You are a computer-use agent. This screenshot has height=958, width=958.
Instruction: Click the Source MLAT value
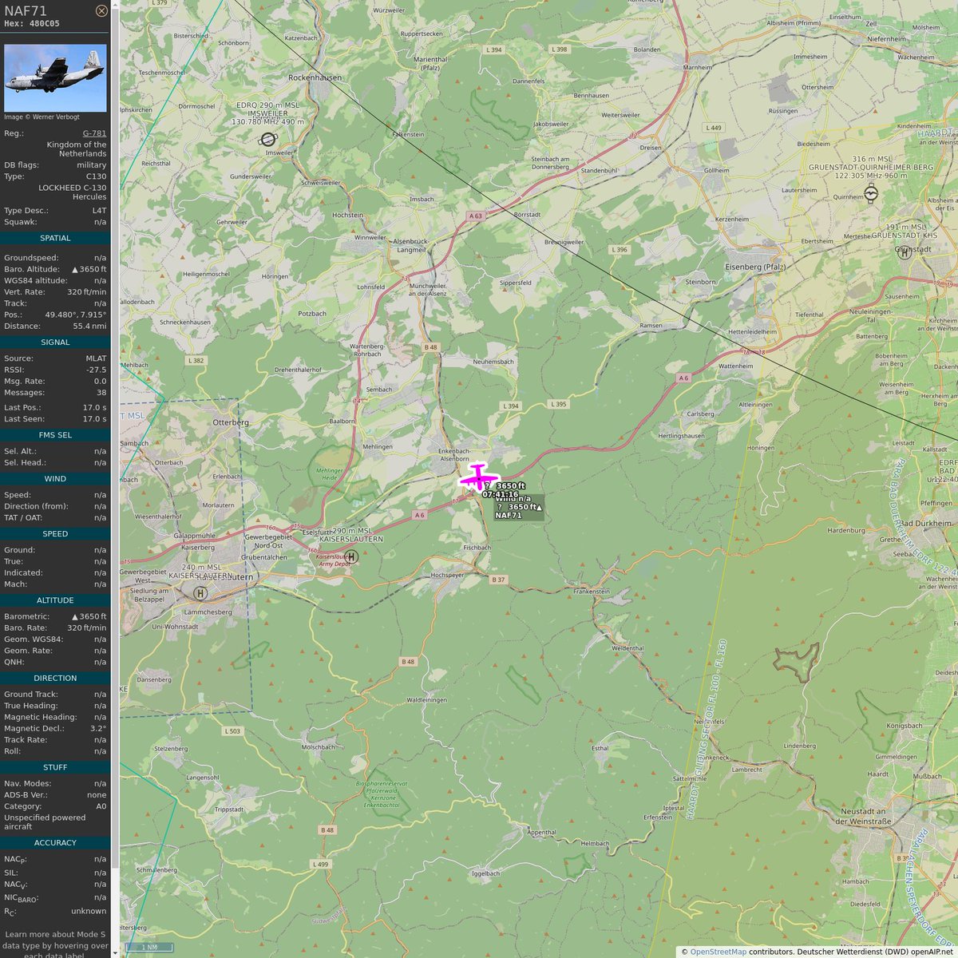96,358
